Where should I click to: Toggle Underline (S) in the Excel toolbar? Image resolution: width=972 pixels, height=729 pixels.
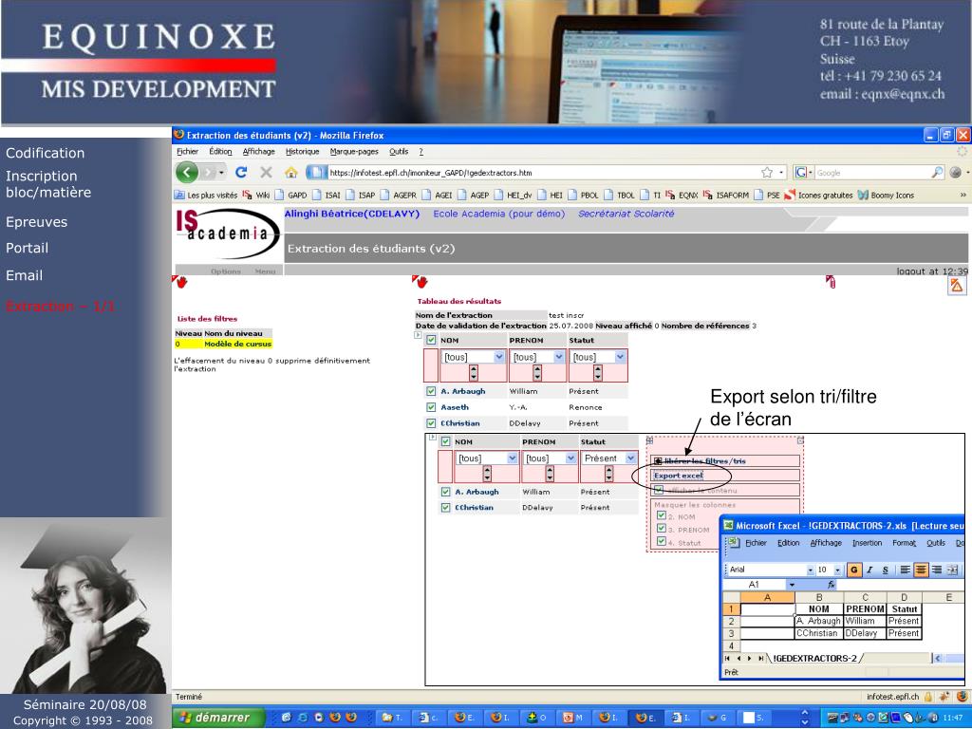coord(885,570)
